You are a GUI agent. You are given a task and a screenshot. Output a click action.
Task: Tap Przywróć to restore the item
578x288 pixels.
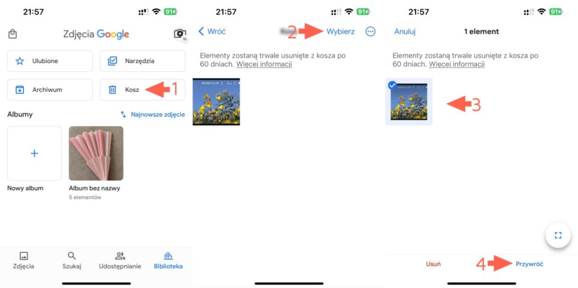pyautogui.click(x=529, y=264)
